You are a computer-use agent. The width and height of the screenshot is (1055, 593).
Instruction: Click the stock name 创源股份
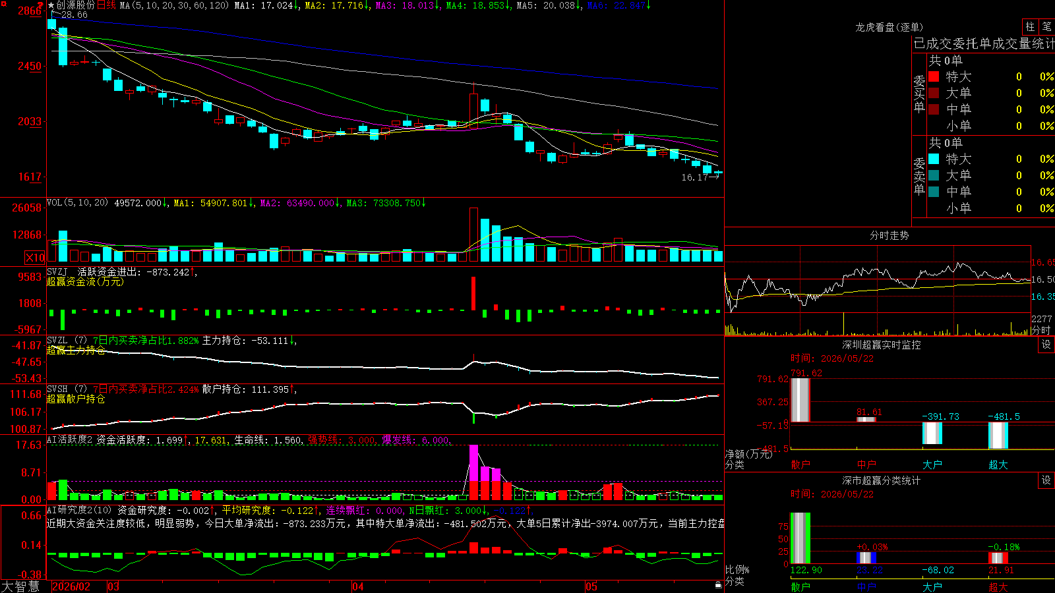(x=75, y=5)
